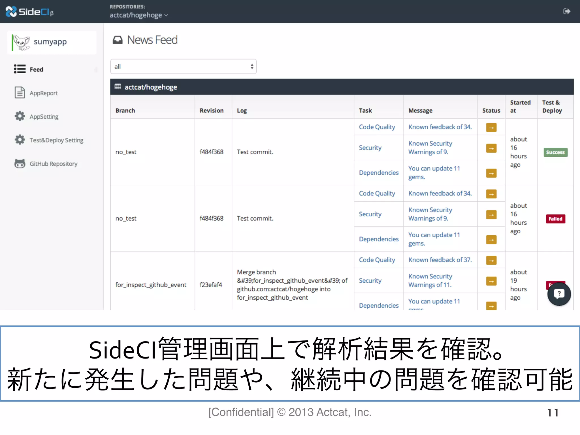Open Code Quality link in first no_test row

(x=377, y=127)
